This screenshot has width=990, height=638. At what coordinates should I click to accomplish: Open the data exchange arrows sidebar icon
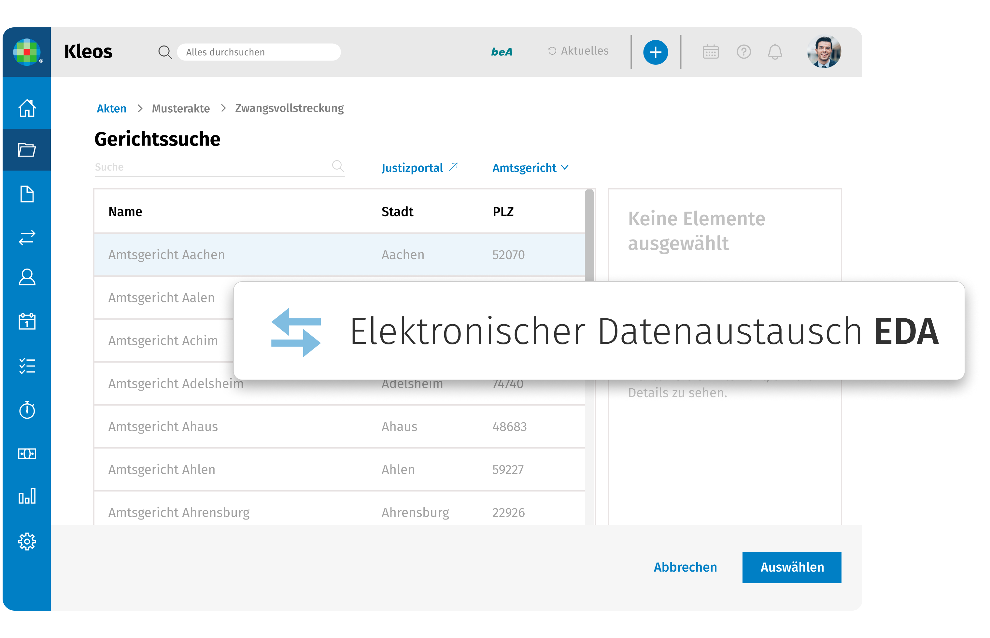tap(27, 237)
